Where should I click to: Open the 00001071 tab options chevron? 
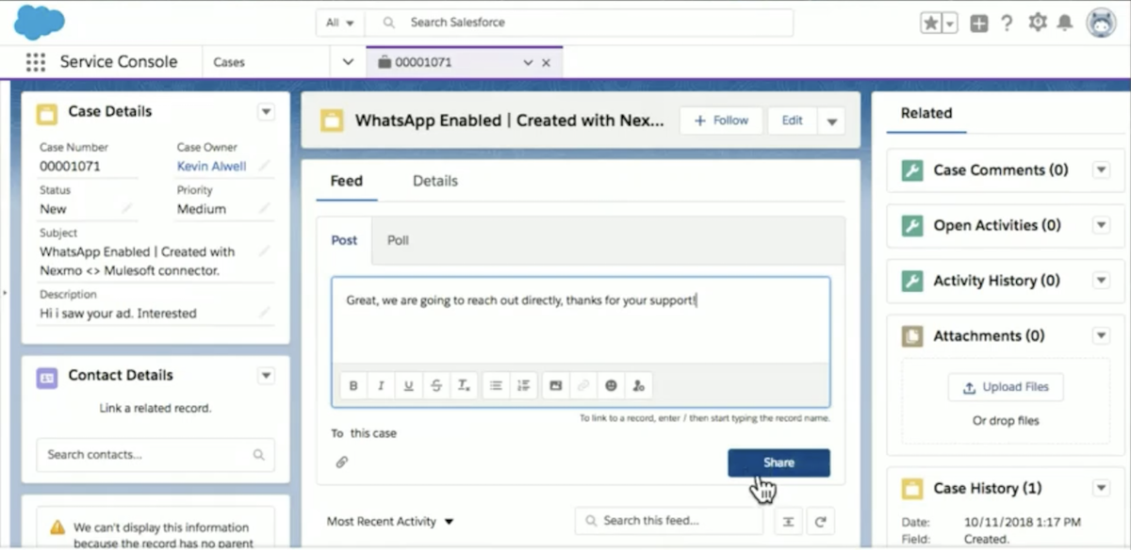(528, 63)
